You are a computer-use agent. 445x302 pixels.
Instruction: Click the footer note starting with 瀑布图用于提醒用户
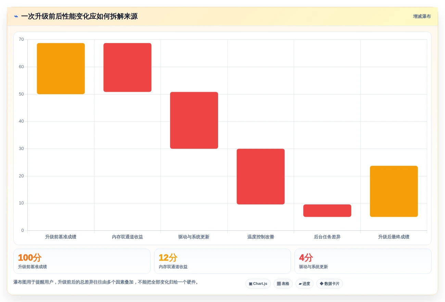point(106,282)
